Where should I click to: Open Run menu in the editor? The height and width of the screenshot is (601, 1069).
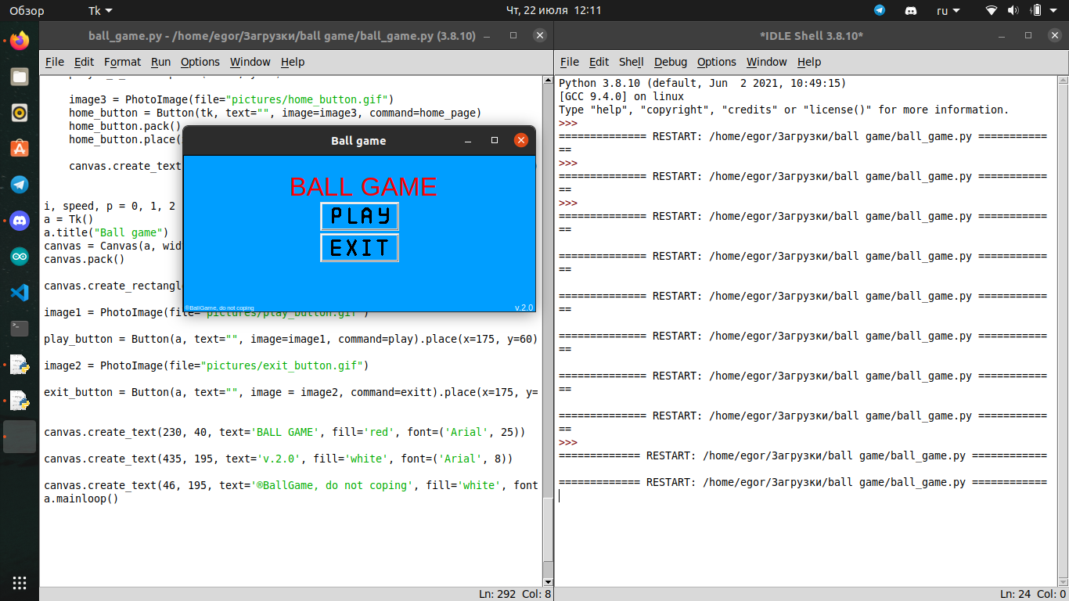(161, 62)
